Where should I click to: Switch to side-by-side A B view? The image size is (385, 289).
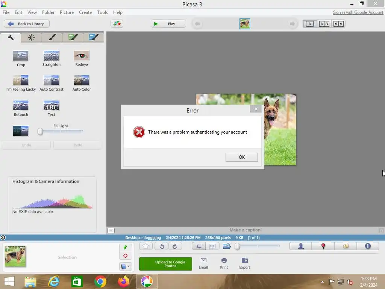coord(324,24)
